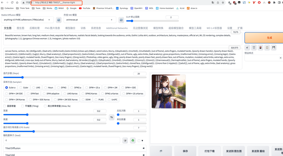Click the browser share page icon
Screen dimensions: 283x156
point(218,2)
